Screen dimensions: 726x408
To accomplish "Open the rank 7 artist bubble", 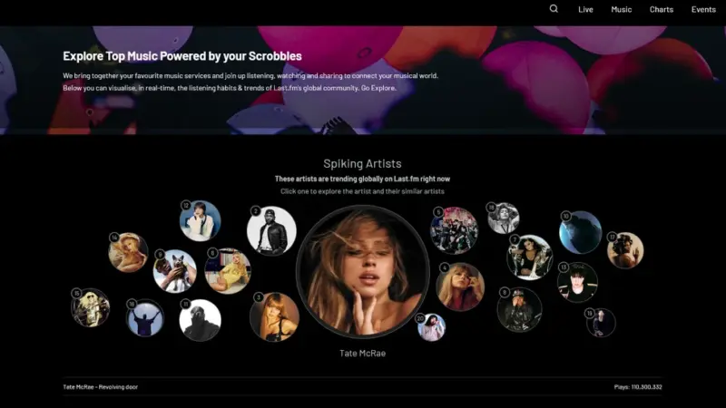I will point(530,257).
